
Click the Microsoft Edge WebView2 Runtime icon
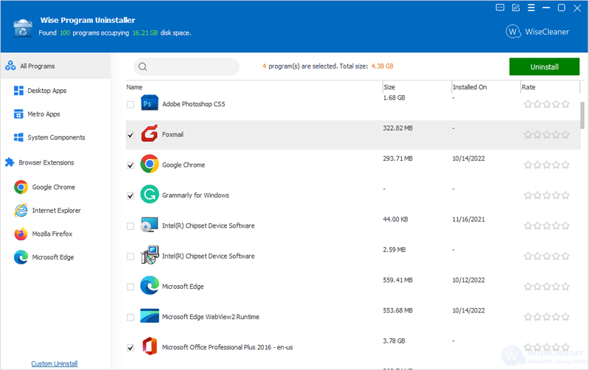150,316
